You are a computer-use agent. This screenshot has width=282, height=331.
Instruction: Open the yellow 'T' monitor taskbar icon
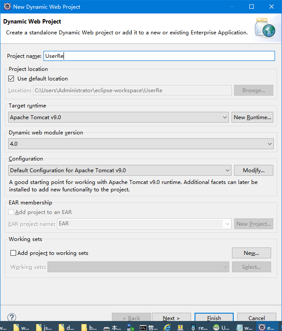pyautogui.click(x=180, y=328)
